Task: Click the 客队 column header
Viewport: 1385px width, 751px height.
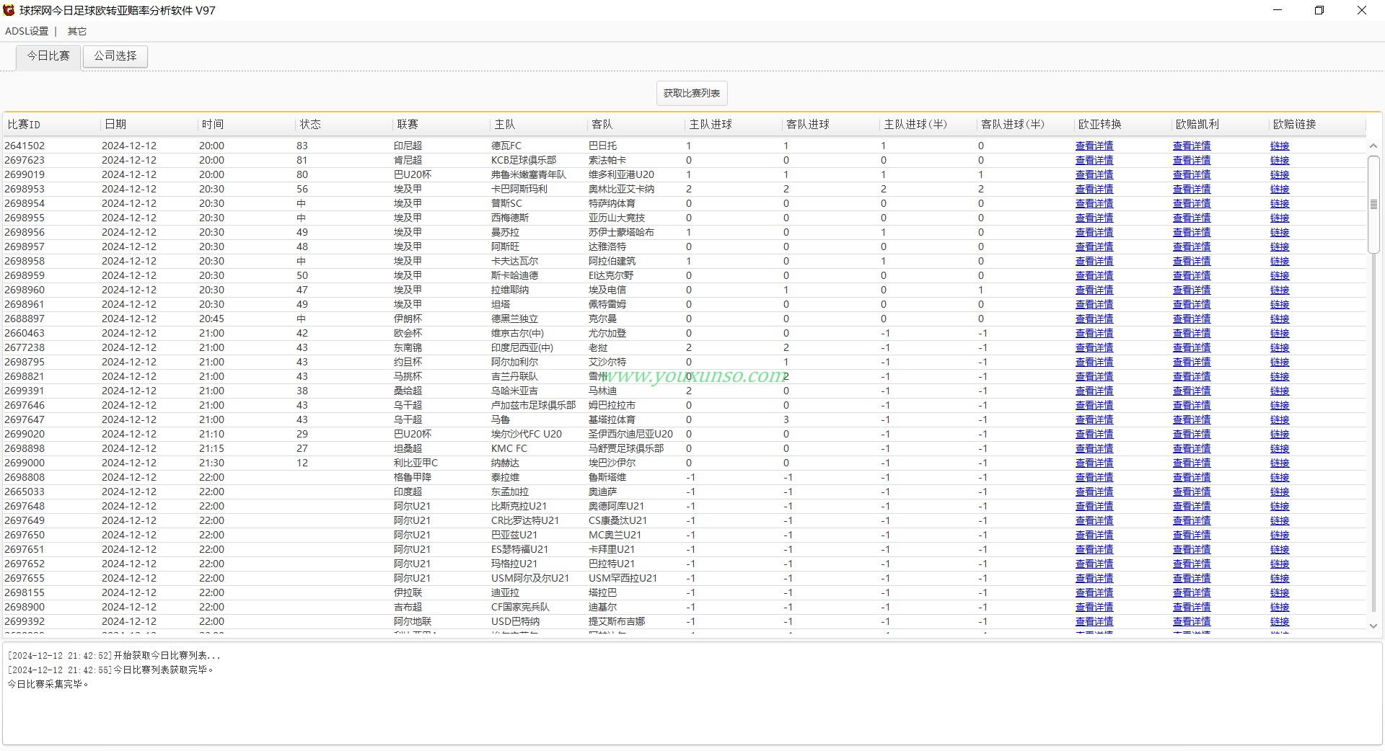Action: 636,125
